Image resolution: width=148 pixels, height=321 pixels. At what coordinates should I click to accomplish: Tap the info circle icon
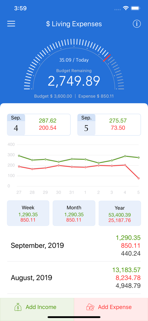(137, 24)
